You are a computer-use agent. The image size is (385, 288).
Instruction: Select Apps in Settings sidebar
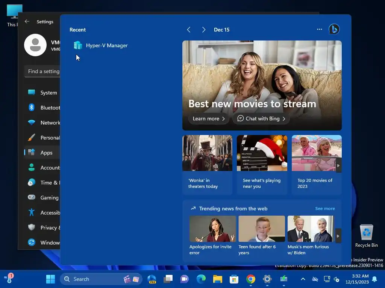click(42, 152)
